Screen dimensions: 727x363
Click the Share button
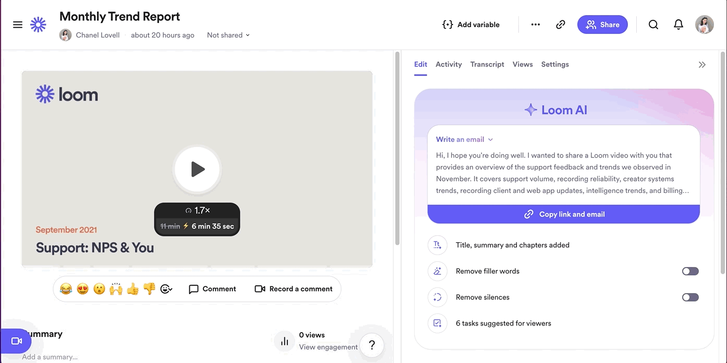(x=602, y=25)
